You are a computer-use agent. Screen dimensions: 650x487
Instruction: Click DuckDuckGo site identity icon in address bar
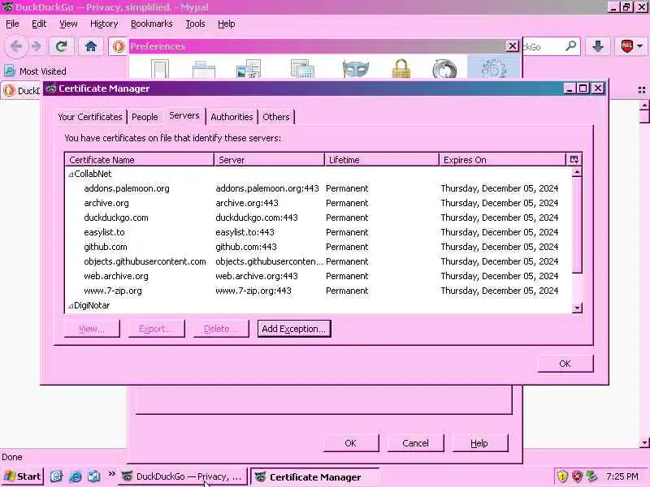tap(119, 46)
